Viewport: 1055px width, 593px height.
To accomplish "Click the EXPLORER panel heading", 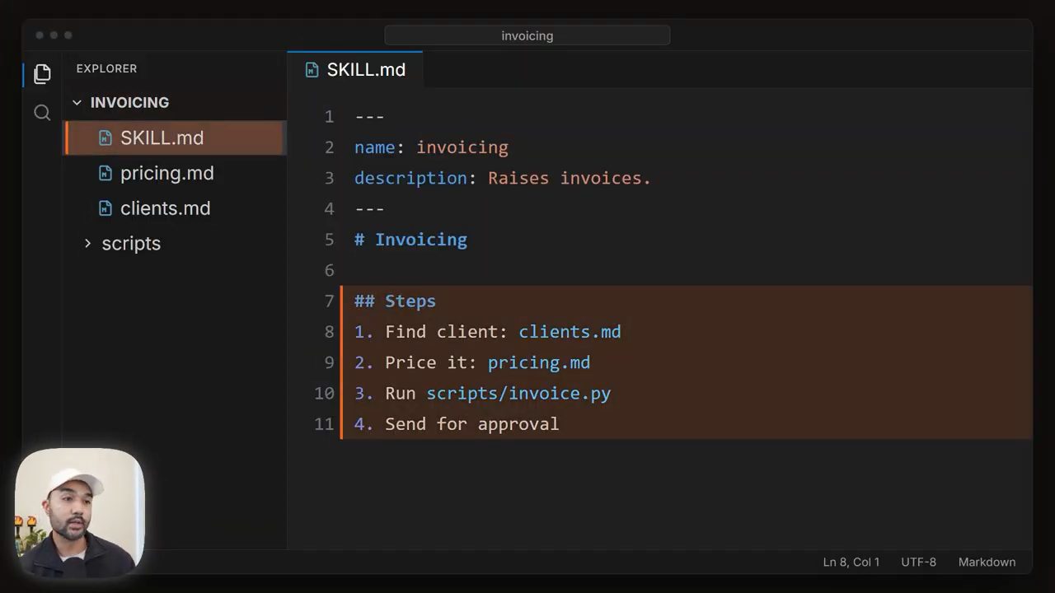I will [x=107, y=69].
